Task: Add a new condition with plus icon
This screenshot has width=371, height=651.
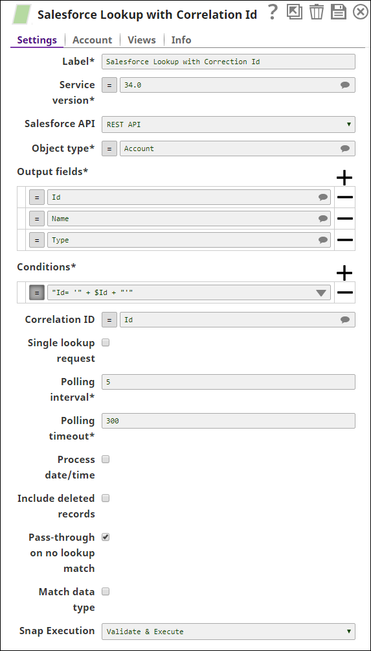Action: [x=344, y=273]
